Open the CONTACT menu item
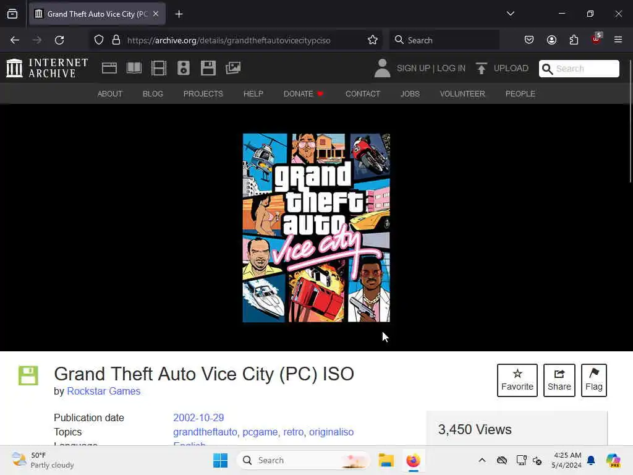Screen dimensions: 633x475 [x=362, y=94]
